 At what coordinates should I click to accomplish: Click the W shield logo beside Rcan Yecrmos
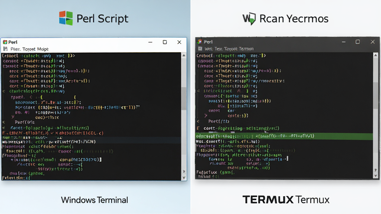[249, 19]
